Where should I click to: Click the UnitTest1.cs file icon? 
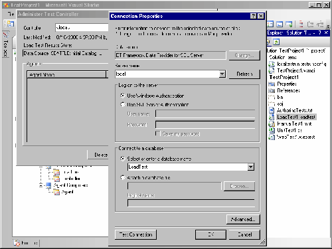tap(272, 130)
